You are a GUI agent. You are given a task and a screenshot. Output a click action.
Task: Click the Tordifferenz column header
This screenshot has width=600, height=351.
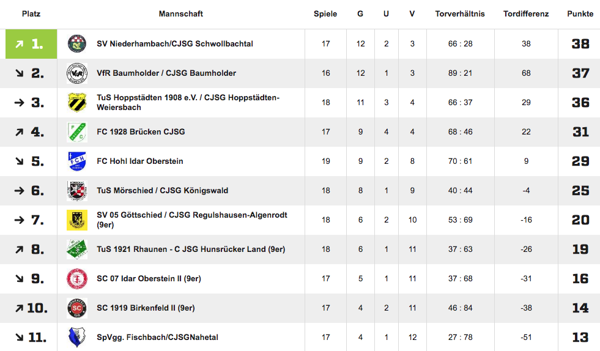pyautogui.click(x=526, y=14)
